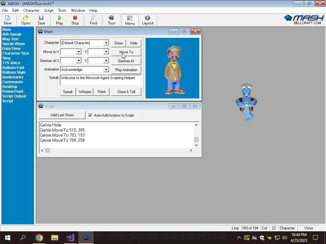Open the Gesture at X dropdown
The height and width of the screenshot is (244, 326).
point(79,61)
